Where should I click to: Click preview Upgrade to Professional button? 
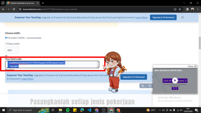(133, 77)
